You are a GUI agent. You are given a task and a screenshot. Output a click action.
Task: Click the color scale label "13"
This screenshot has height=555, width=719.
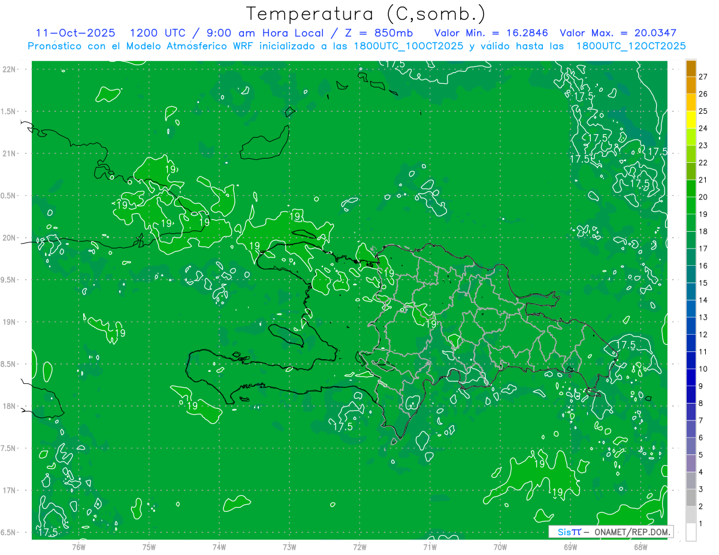tap(703, 317)
